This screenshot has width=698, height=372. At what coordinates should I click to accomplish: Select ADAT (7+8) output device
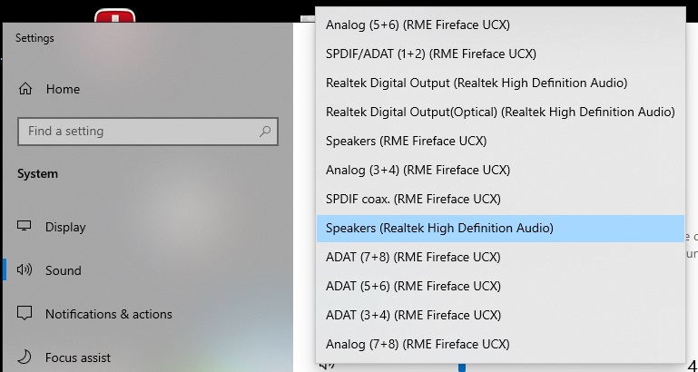413,257
